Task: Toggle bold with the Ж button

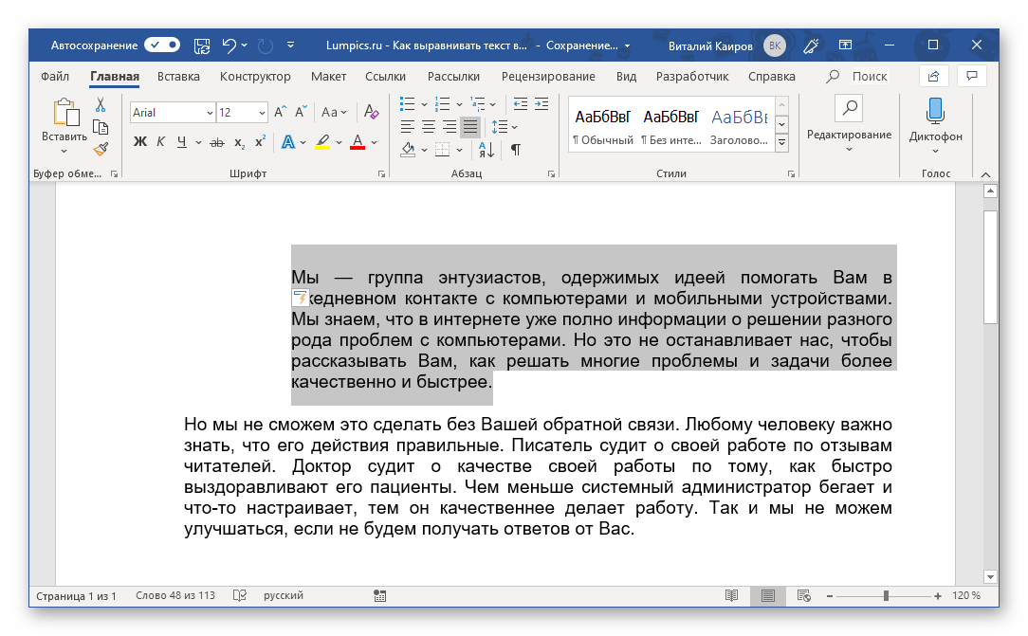Action: pos(140,142)
